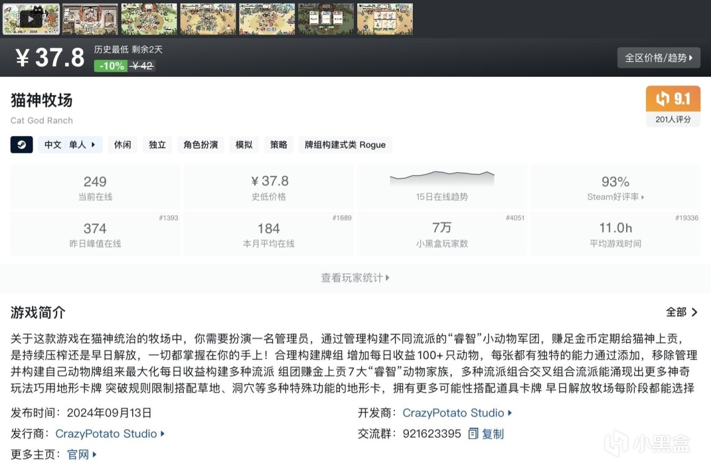
Task: Open the 发行商 CrazyPotato Studio link
Action: click(110, 434)
